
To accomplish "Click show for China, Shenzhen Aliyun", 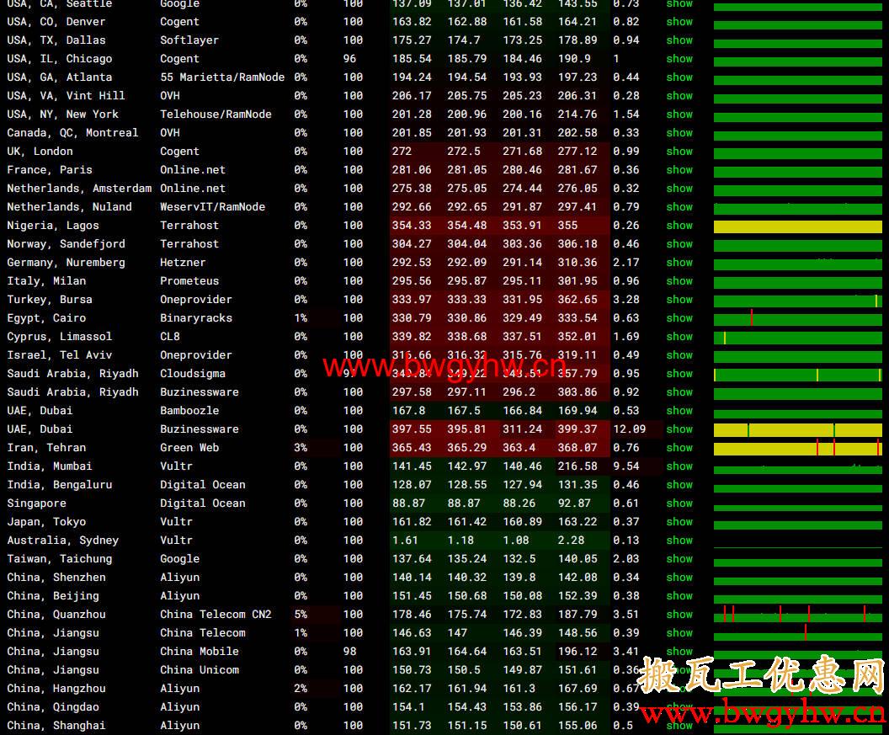I will [x=679, y=578].
